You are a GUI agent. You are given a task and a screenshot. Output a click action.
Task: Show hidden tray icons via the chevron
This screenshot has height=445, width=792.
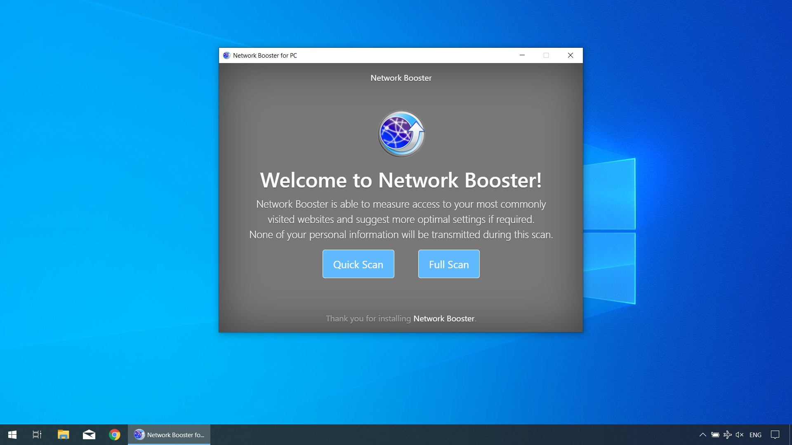coord(702,435)
